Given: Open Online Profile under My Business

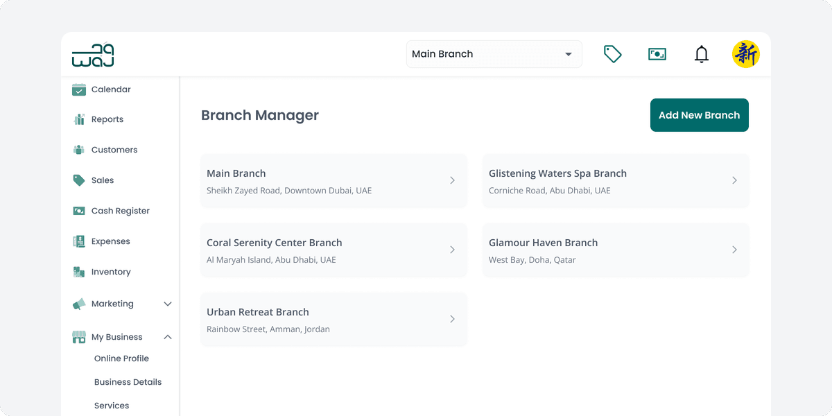Looking at the screenshot, I should 121,358.
